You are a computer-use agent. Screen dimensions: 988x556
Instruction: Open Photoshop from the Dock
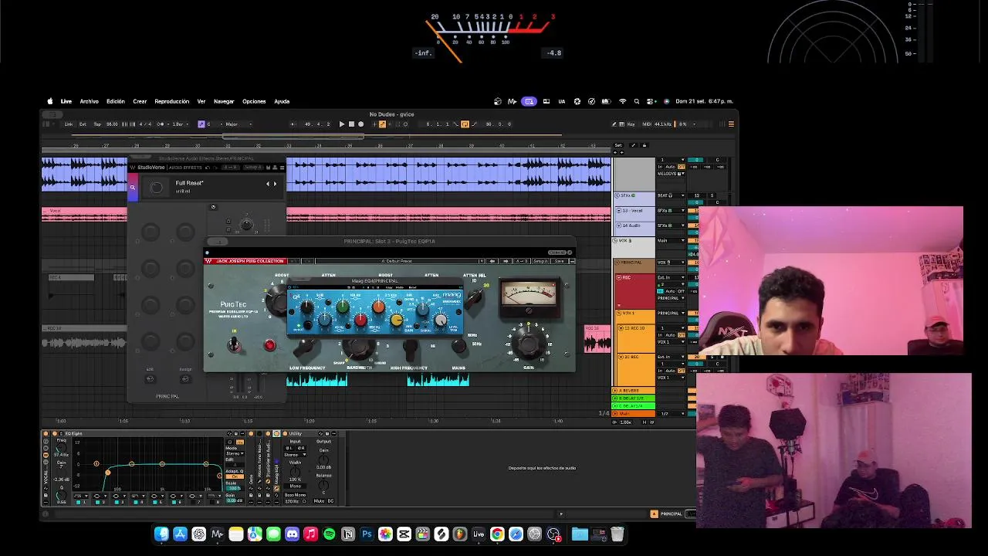point(367,534)
